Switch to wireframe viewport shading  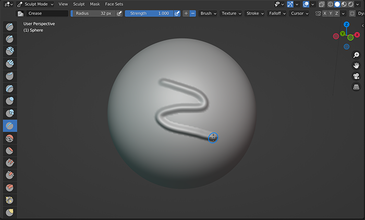(330, 4)
